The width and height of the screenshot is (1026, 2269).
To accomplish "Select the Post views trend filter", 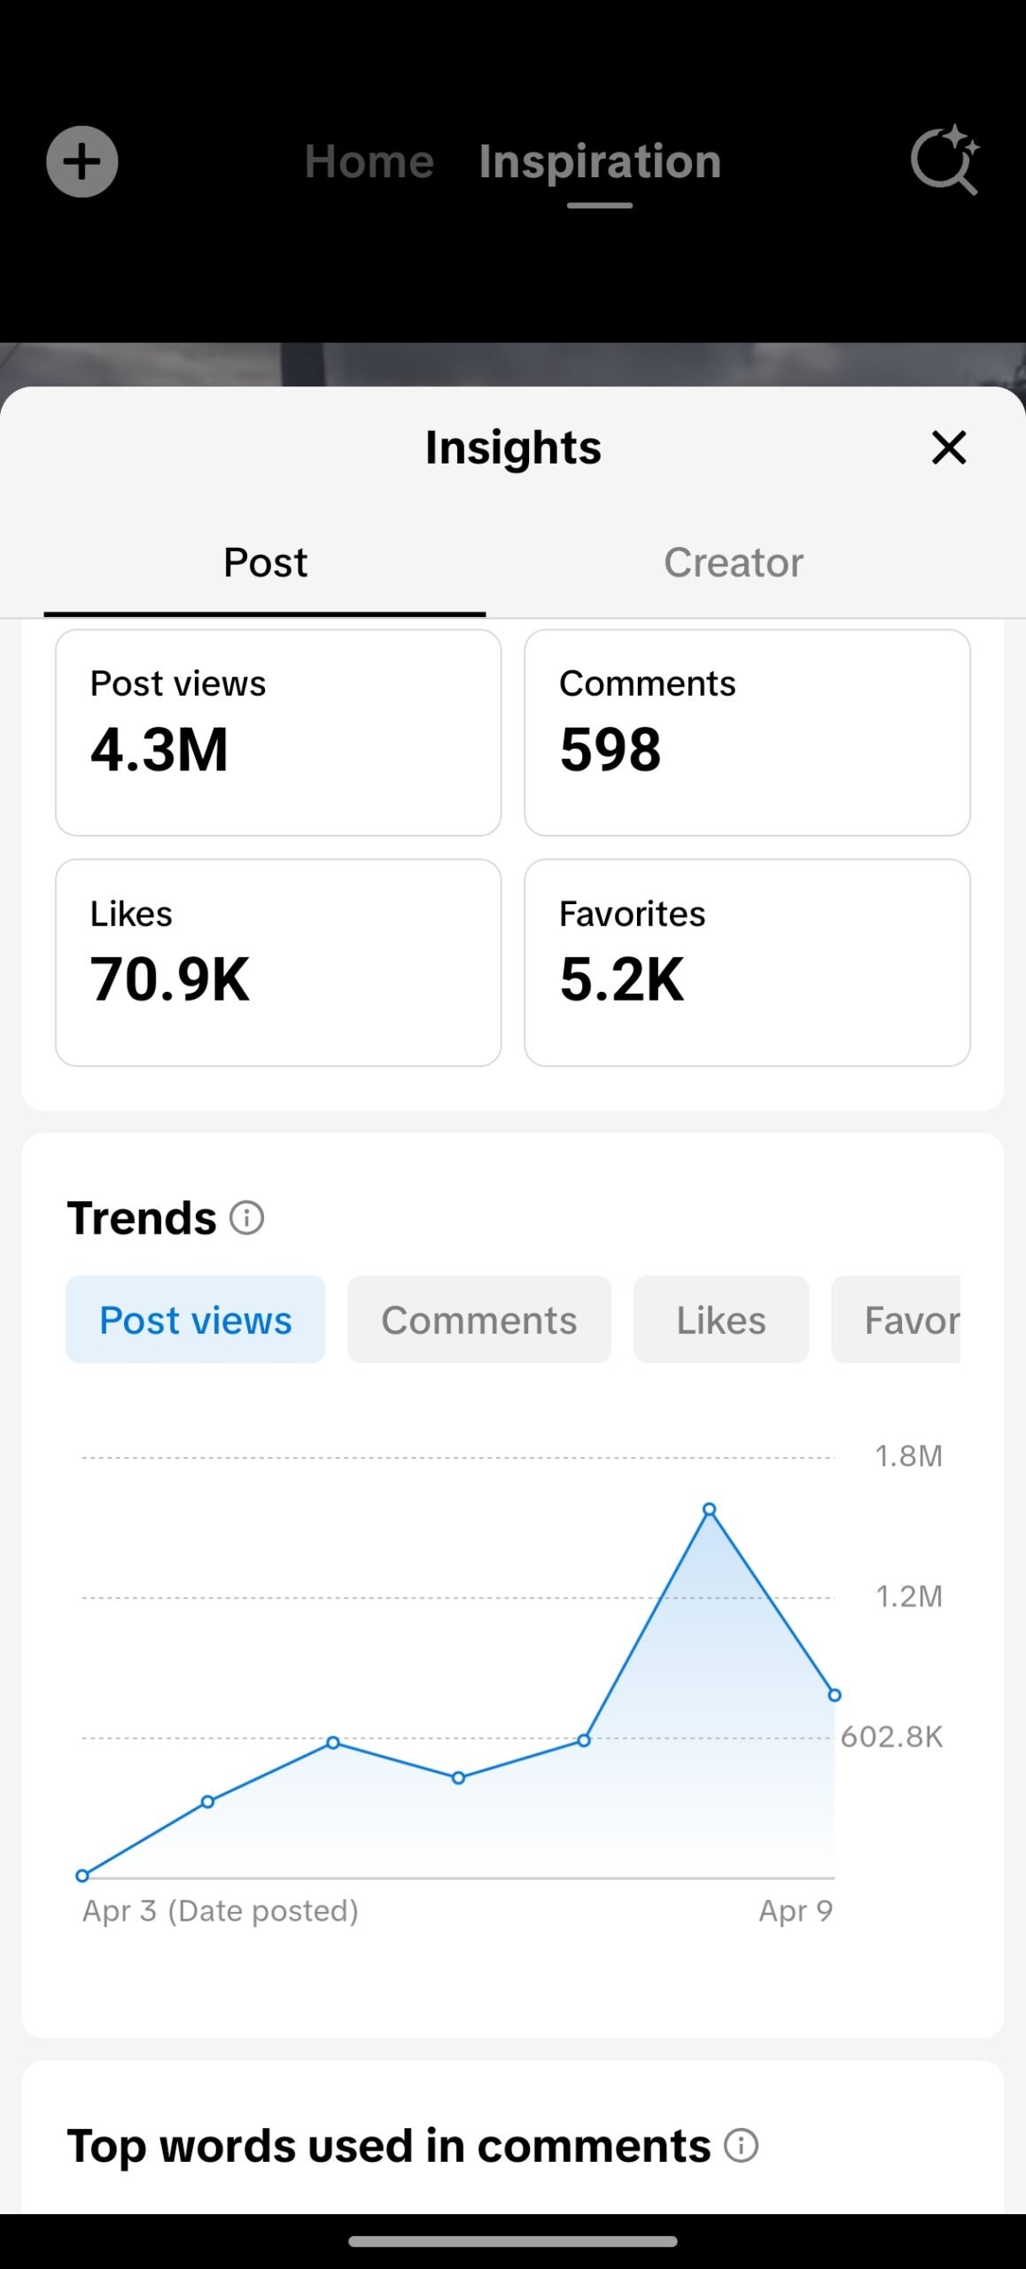I will [x=196, y=1320].
